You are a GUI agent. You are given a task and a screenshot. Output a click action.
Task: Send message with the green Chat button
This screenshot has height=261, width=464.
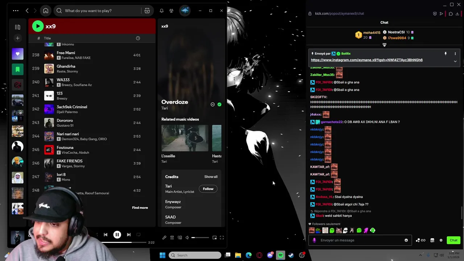[453, 240]
